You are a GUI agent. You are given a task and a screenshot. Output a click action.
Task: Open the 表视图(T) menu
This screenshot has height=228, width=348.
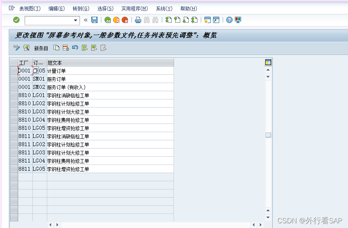(x=30, y=9)
